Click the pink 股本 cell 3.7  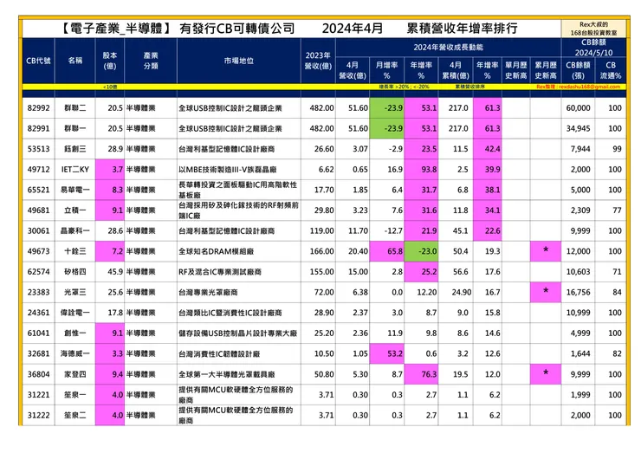[x=110, y=169]
